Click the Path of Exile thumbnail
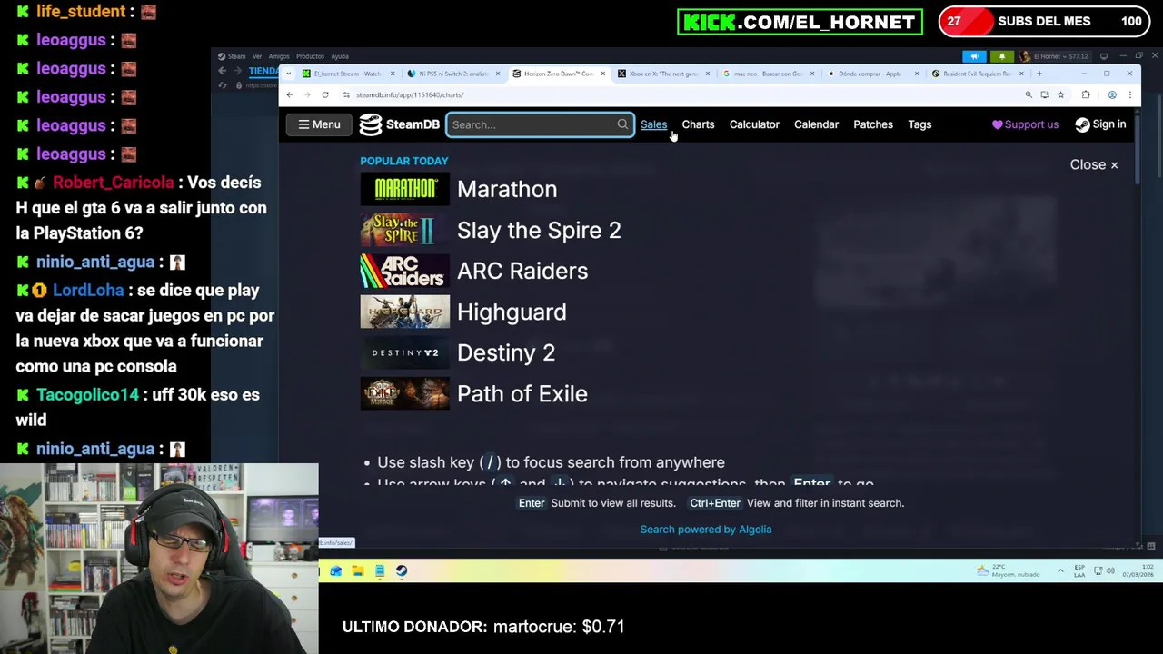This screenshot has width=1163, height=654. 404,393
